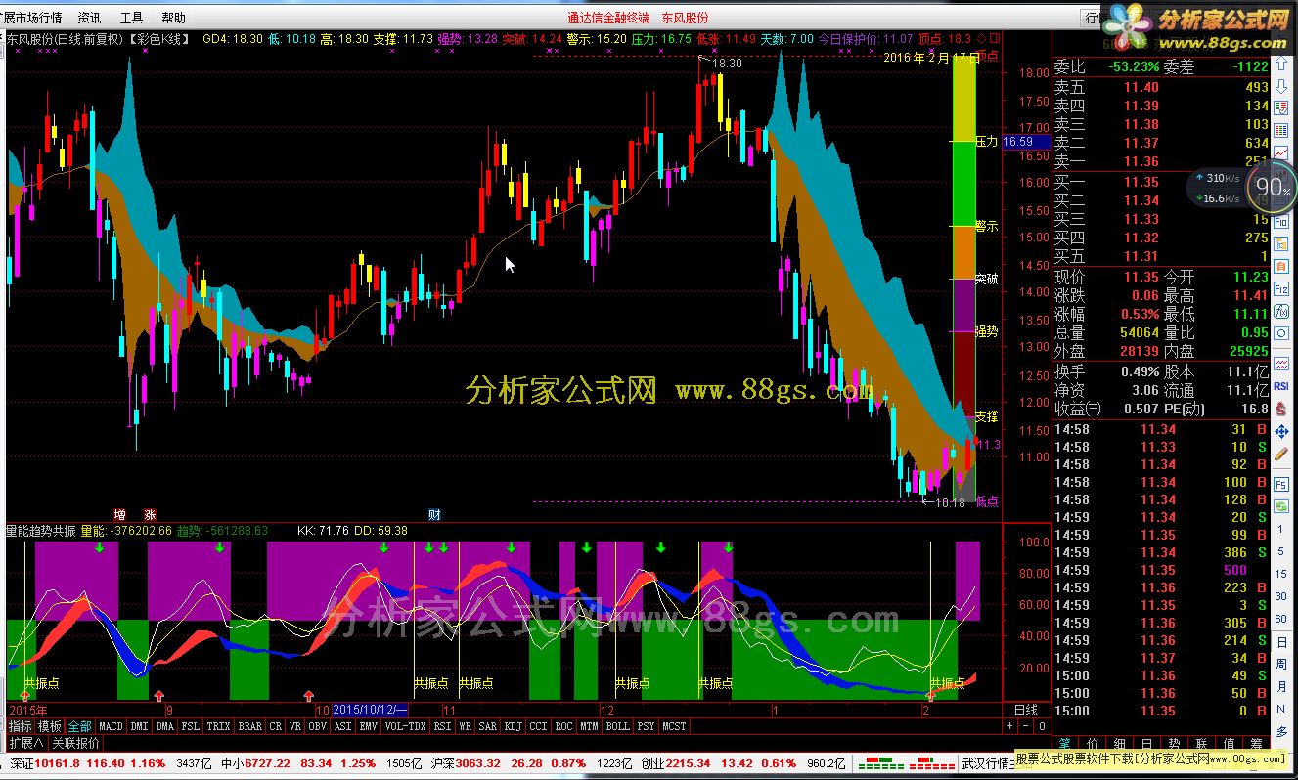Select the blue four-arrow move tool
Image resolution: width=1298 pixels, height=780 pixels.
[x=1281, y=433]
